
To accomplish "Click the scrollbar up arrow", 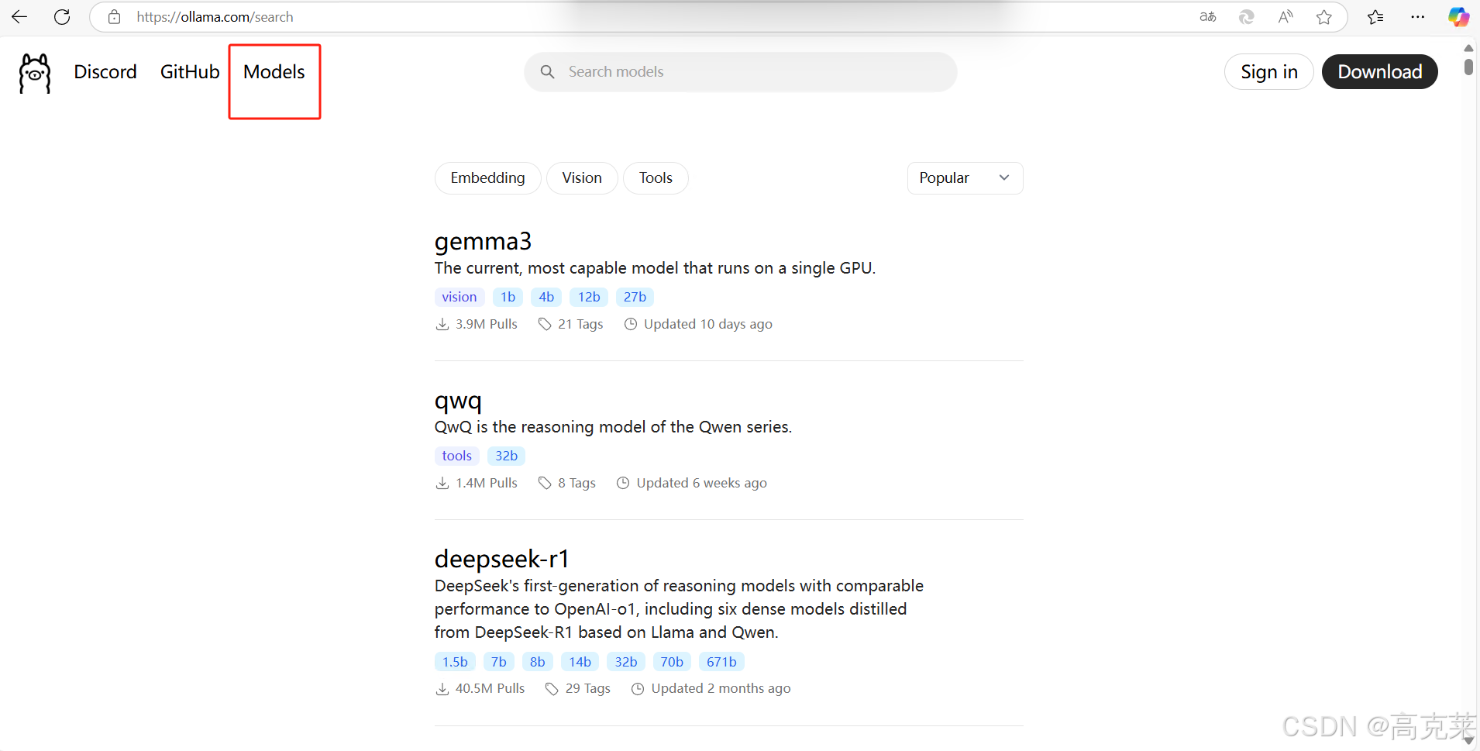I will pos(1468,48).
